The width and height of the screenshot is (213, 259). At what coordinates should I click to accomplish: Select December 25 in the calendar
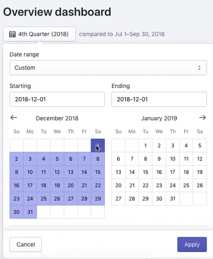pos(44,199)
